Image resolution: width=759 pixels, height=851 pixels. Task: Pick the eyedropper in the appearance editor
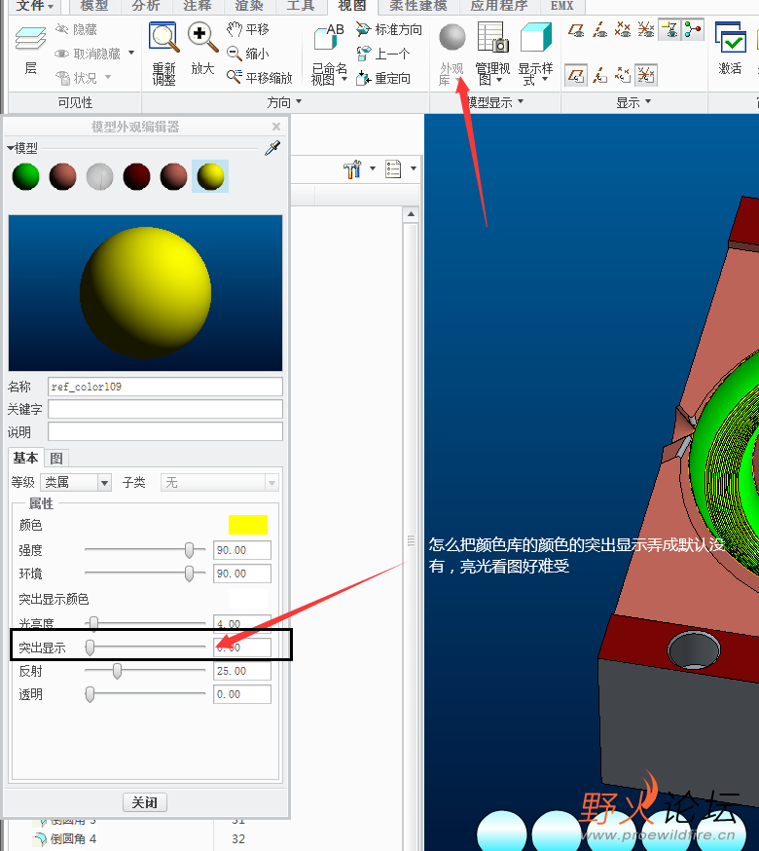(x=272, y=148)
